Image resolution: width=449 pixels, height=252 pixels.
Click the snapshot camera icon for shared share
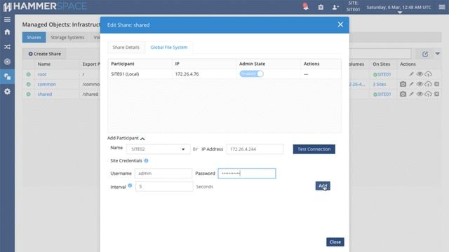[x=403, y=94]
